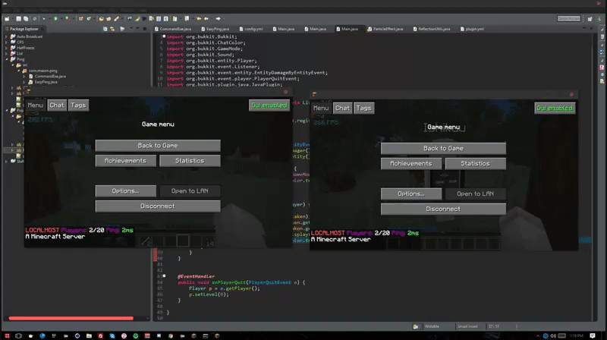Open the Run button dropdown arrow
Image resolution: width=607 pixels, height=340 pixels.
point(61,18)
